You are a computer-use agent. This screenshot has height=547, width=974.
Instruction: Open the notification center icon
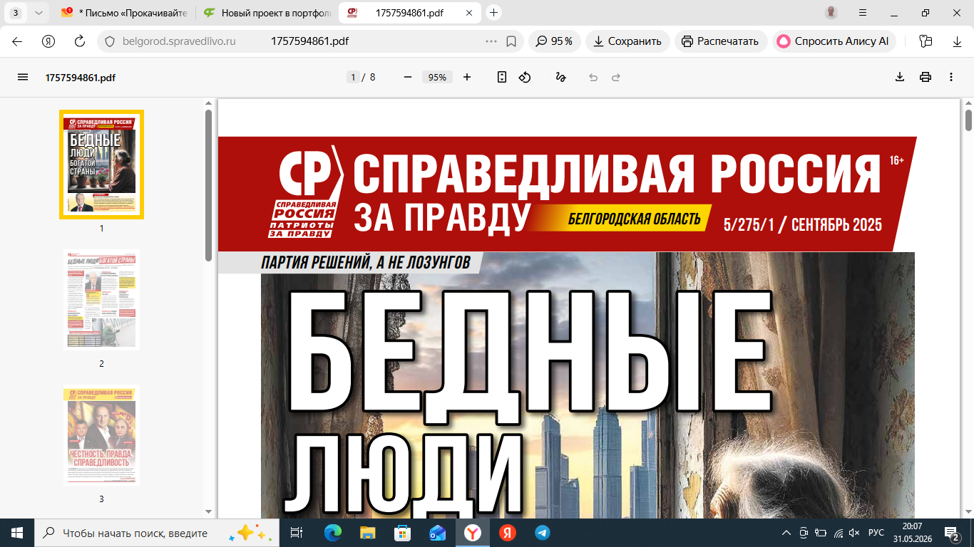tap(951, 533)
